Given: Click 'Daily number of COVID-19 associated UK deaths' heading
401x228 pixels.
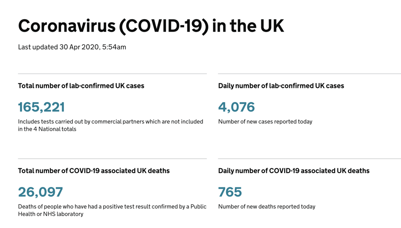Looking at the screenshot, I should pos(294,170).
